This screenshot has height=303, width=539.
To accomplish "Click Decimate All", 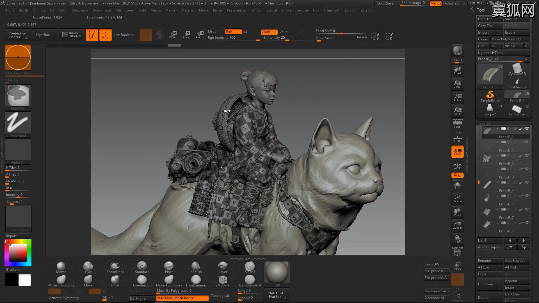I will 437,298.
